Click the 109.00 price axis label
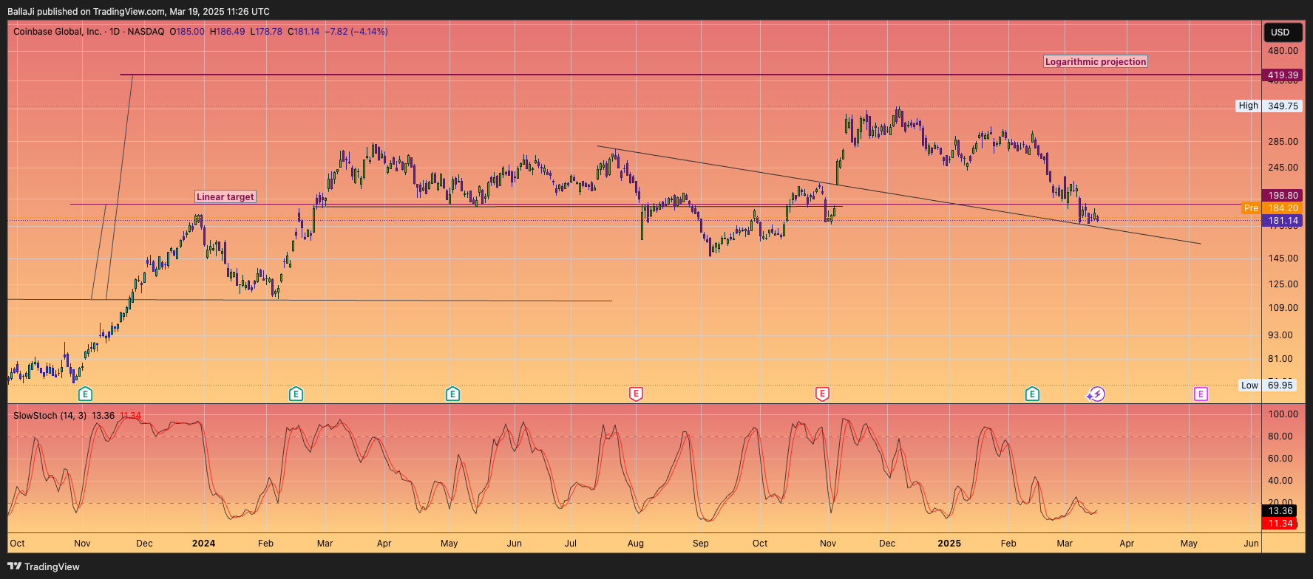Image resolution: width=1313 pixels, height=579 pixels. 1283,308
